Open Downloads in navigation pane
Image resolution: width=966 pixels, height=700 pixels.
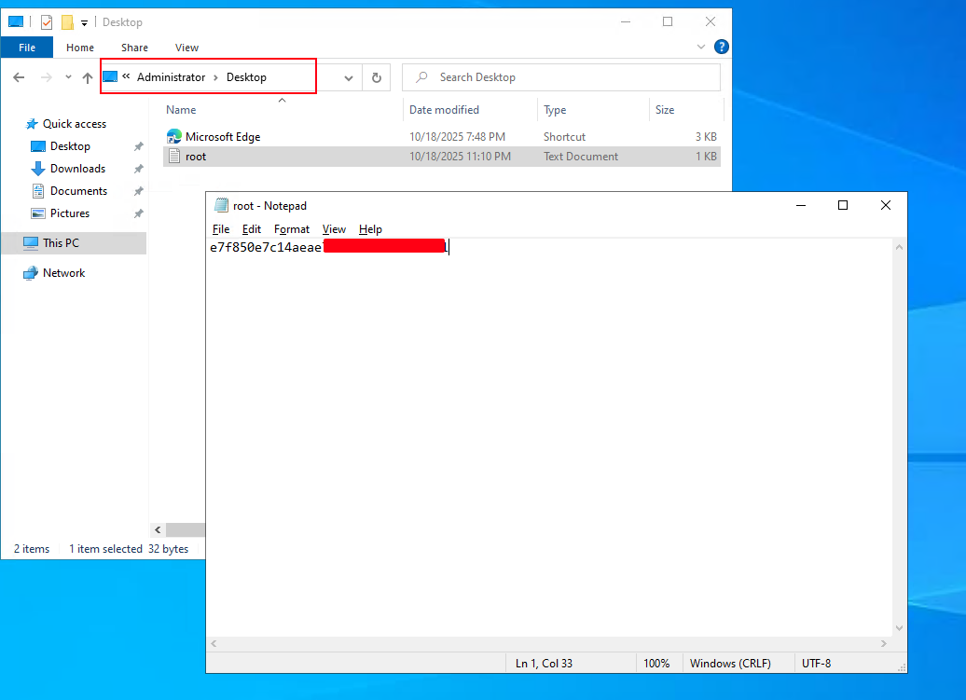coord(77,169)
